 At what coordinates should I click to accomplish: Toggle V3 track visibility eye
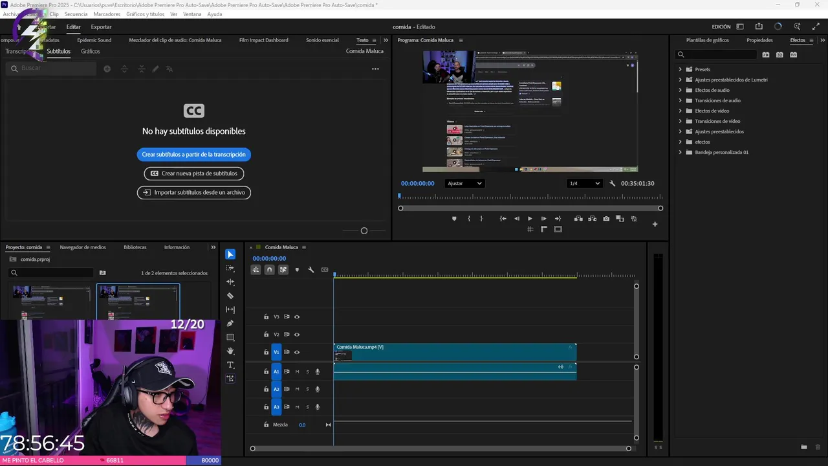pyautogui.click(x=297, y=317)
